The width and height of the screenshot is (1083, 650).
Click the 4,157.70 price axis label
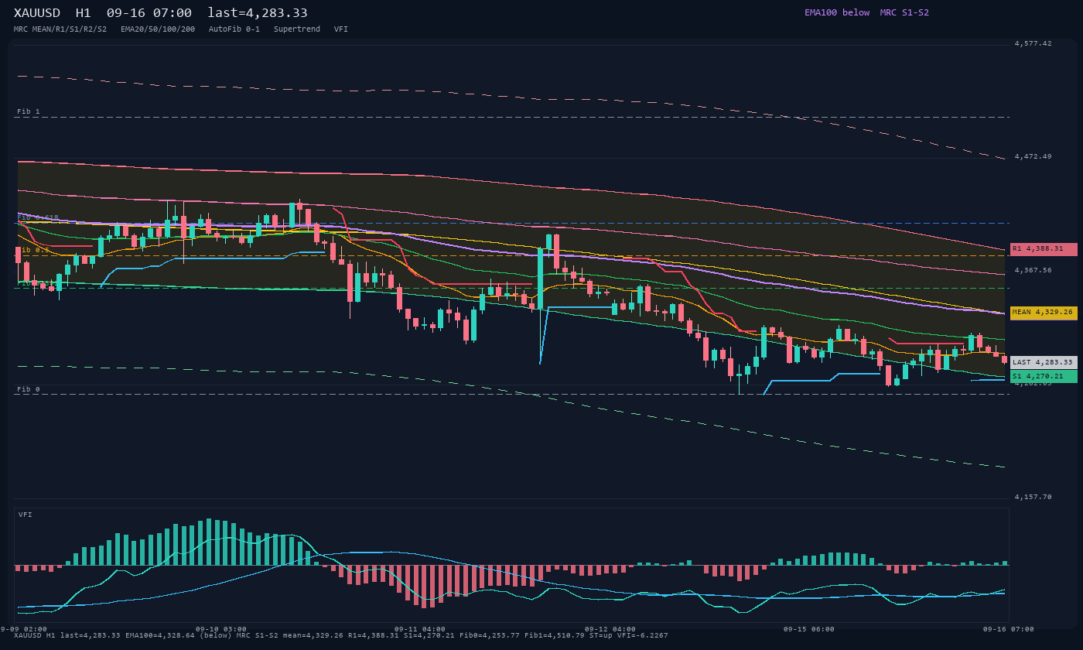tap(1033, 498)
